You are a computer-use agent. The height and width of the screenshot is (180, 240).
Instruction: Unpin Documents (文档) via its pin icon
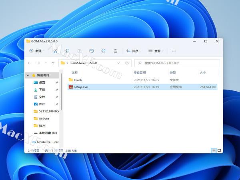57,97
